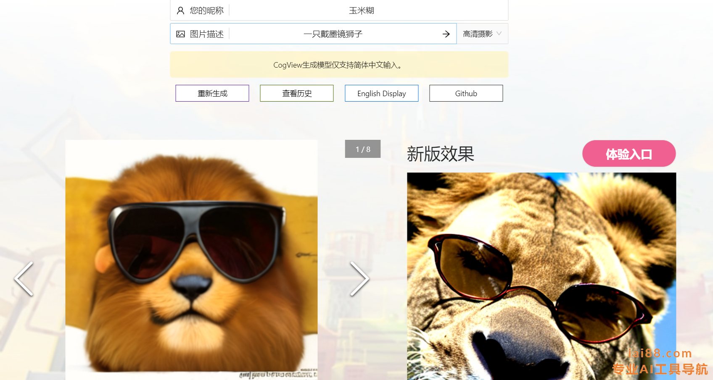Switch language with the English Display button
Viewport: 713px width, 380px height.
point(382,93)
